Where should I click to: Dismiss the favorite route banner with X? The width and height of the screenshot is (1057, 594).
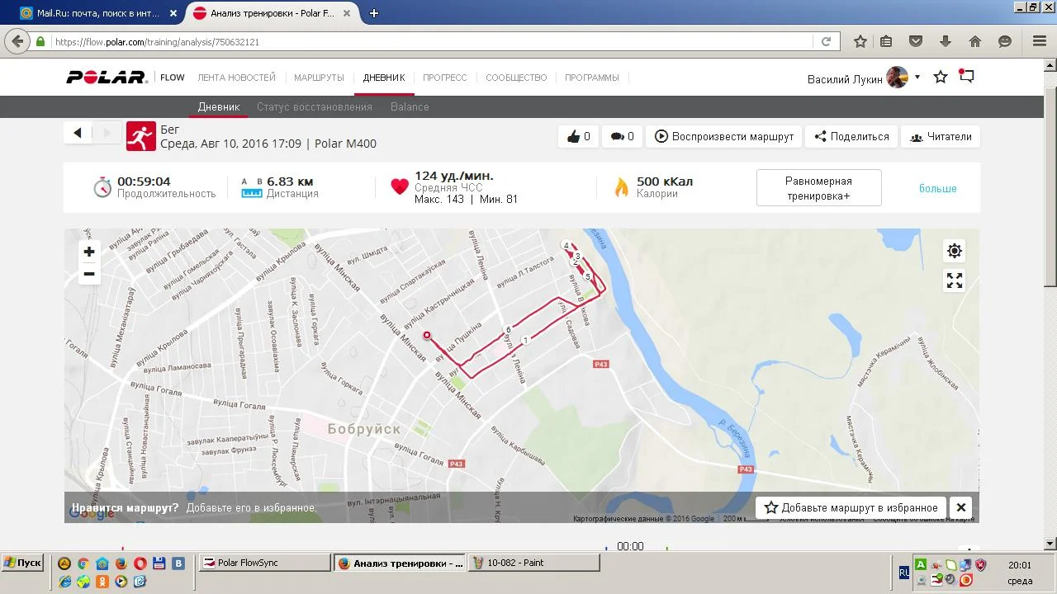click(x=960, y=507)
